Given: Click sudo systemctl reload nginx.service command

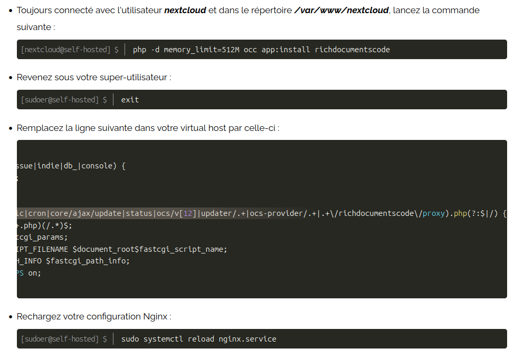Looking at the screenshot, I should (198, 339).
